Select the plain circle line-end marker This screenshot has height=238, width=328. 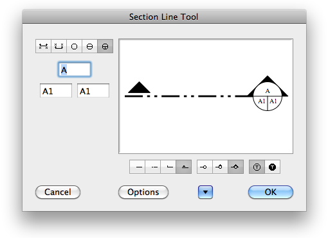pyautogui.click(x=205, y=167)
